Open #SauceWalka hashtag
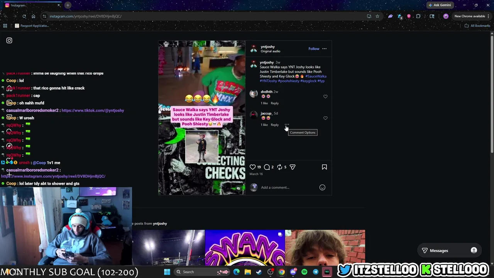494x278 pixels. coord(316,76)
